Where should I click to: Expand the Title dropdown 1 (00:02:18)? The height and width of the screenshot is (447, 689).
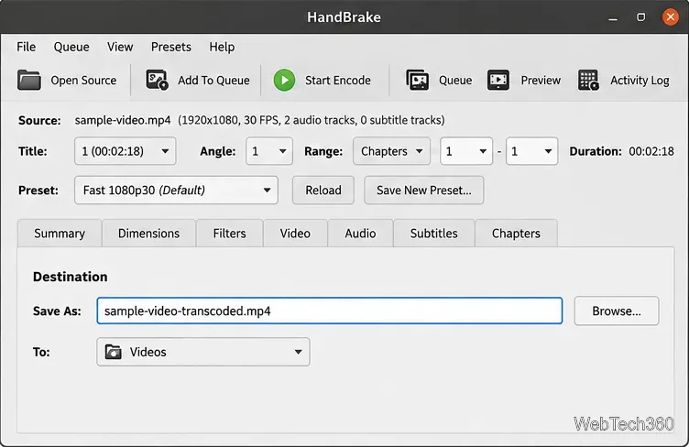click(126, 151)
